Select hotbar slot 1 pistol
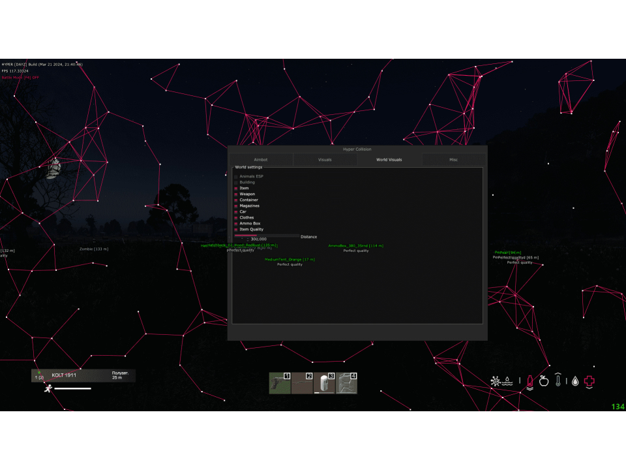Image resolution: width=626 pixels, height=470 pixels. tap(280, 383)
